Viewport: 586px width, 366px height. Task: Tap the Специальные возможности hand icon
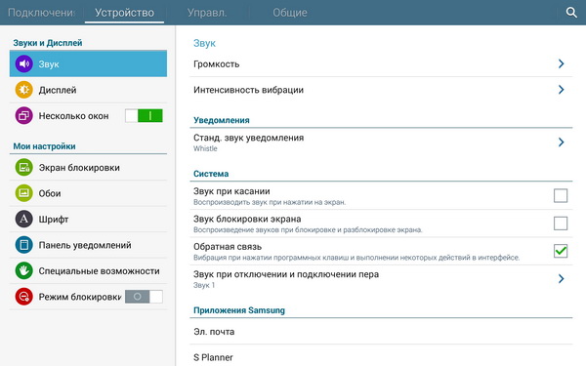23,270
